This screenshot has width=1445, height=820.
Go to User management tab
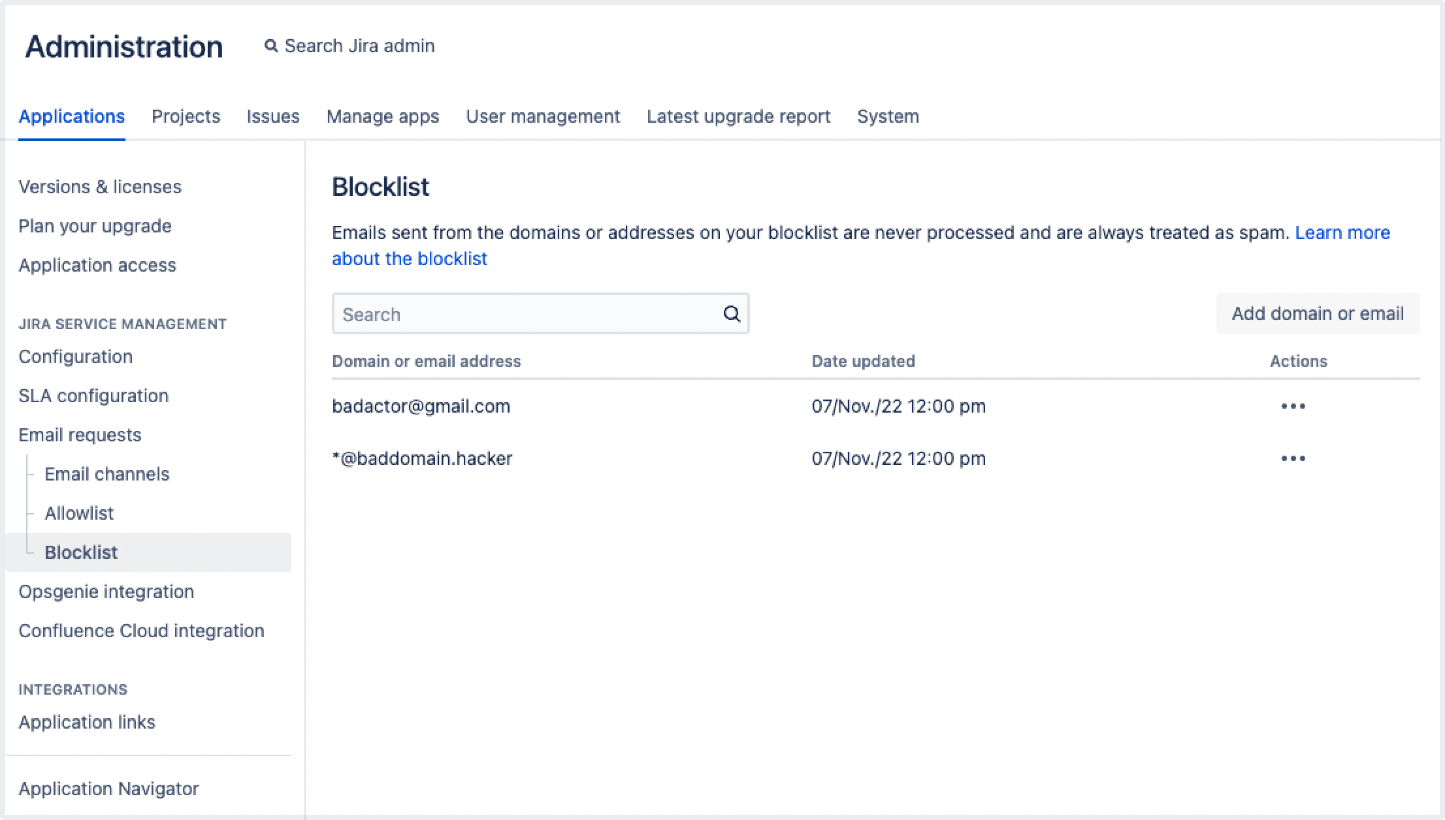pos(543,116)
